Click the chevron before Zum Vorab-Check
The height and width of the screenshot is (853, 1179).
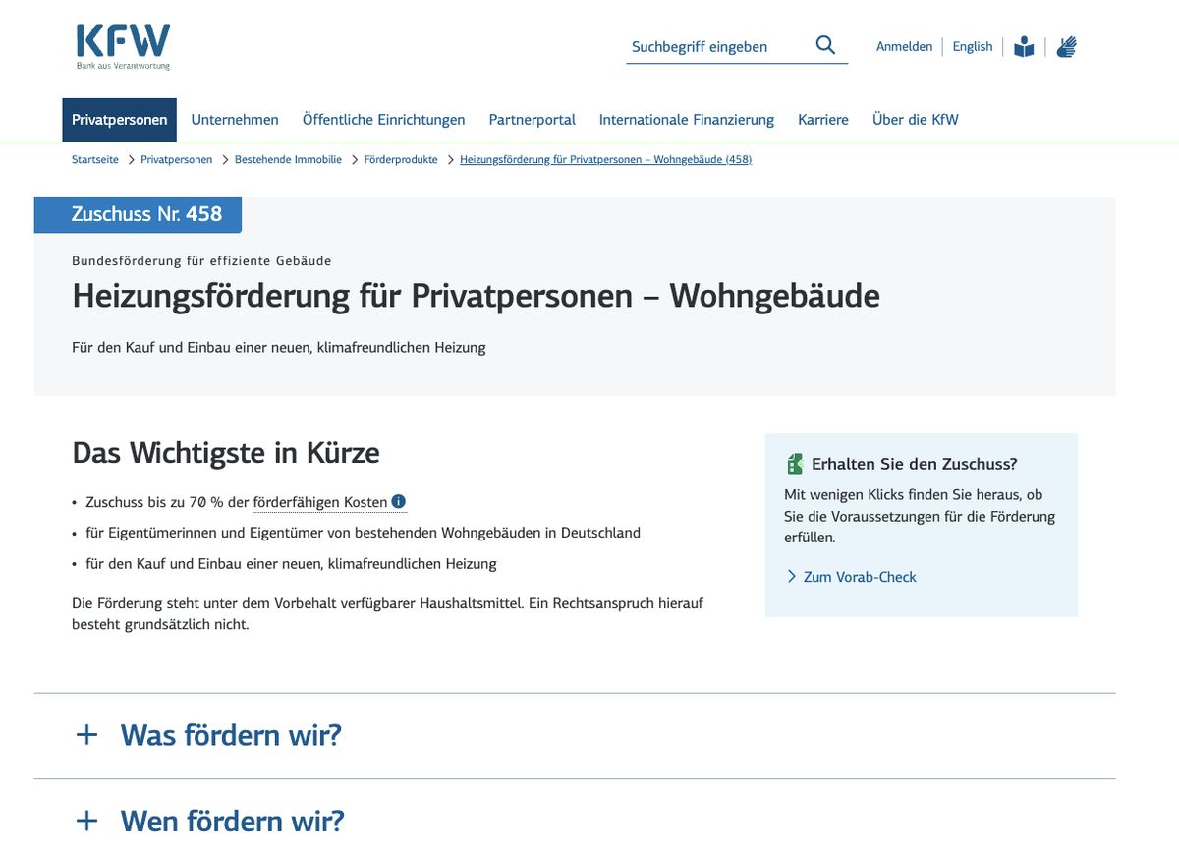click(790, 577)
